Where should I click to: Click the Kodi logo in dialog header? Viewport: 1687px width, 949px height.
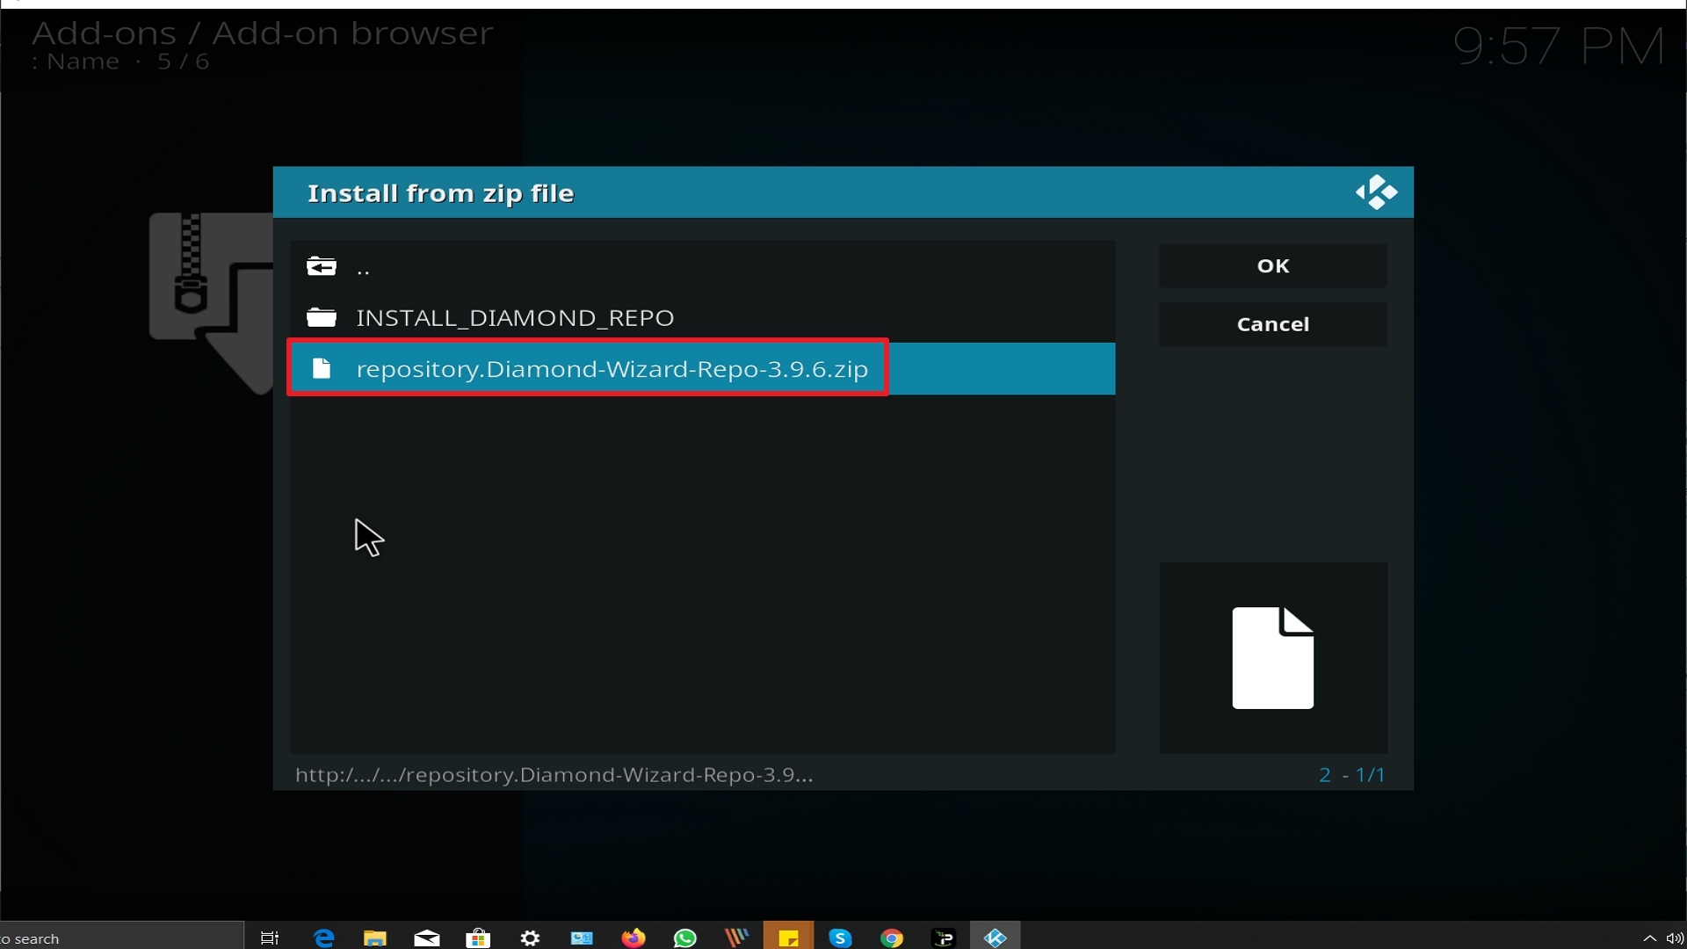tap(1376, 192)
